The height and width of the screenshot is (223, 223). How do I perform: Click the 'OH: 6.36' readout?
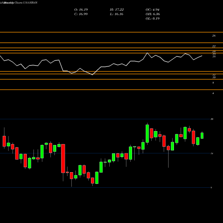pos(153,14)
